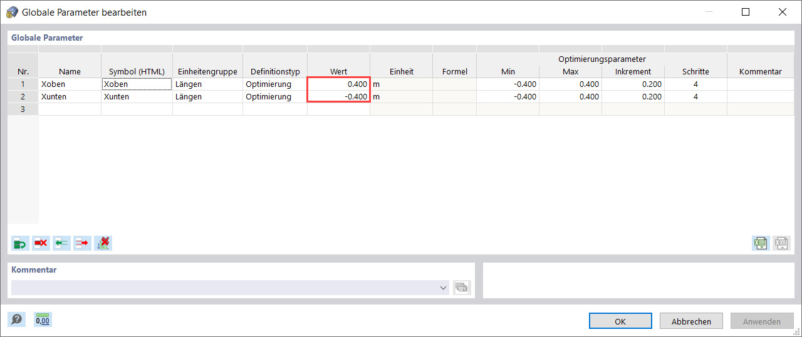
Task: Click the Einheitengruppe cell of row Xunten
Action: pos(207,96)
